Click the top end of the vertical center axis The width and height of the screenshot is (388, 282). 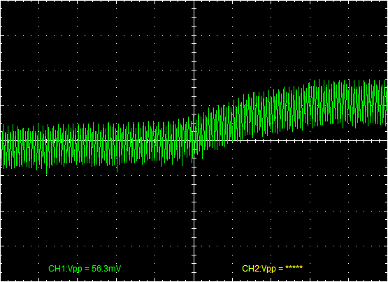194,1
